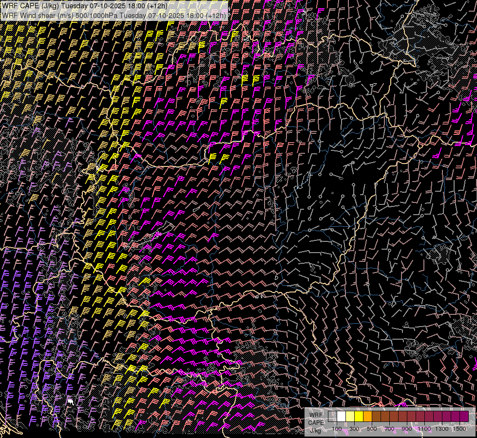Click the CAPE text in the legend
The width and height of the screenshot is (477, 438).
click(316, 422)
